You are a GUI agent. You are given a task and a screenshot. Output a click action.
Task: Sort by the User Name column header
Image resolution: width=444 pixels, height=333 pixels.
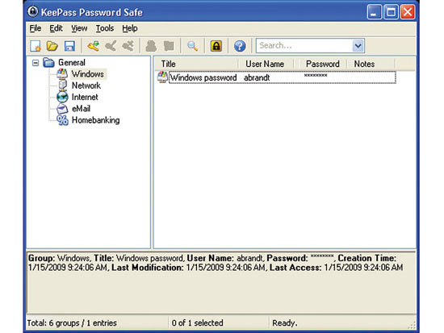266,64
